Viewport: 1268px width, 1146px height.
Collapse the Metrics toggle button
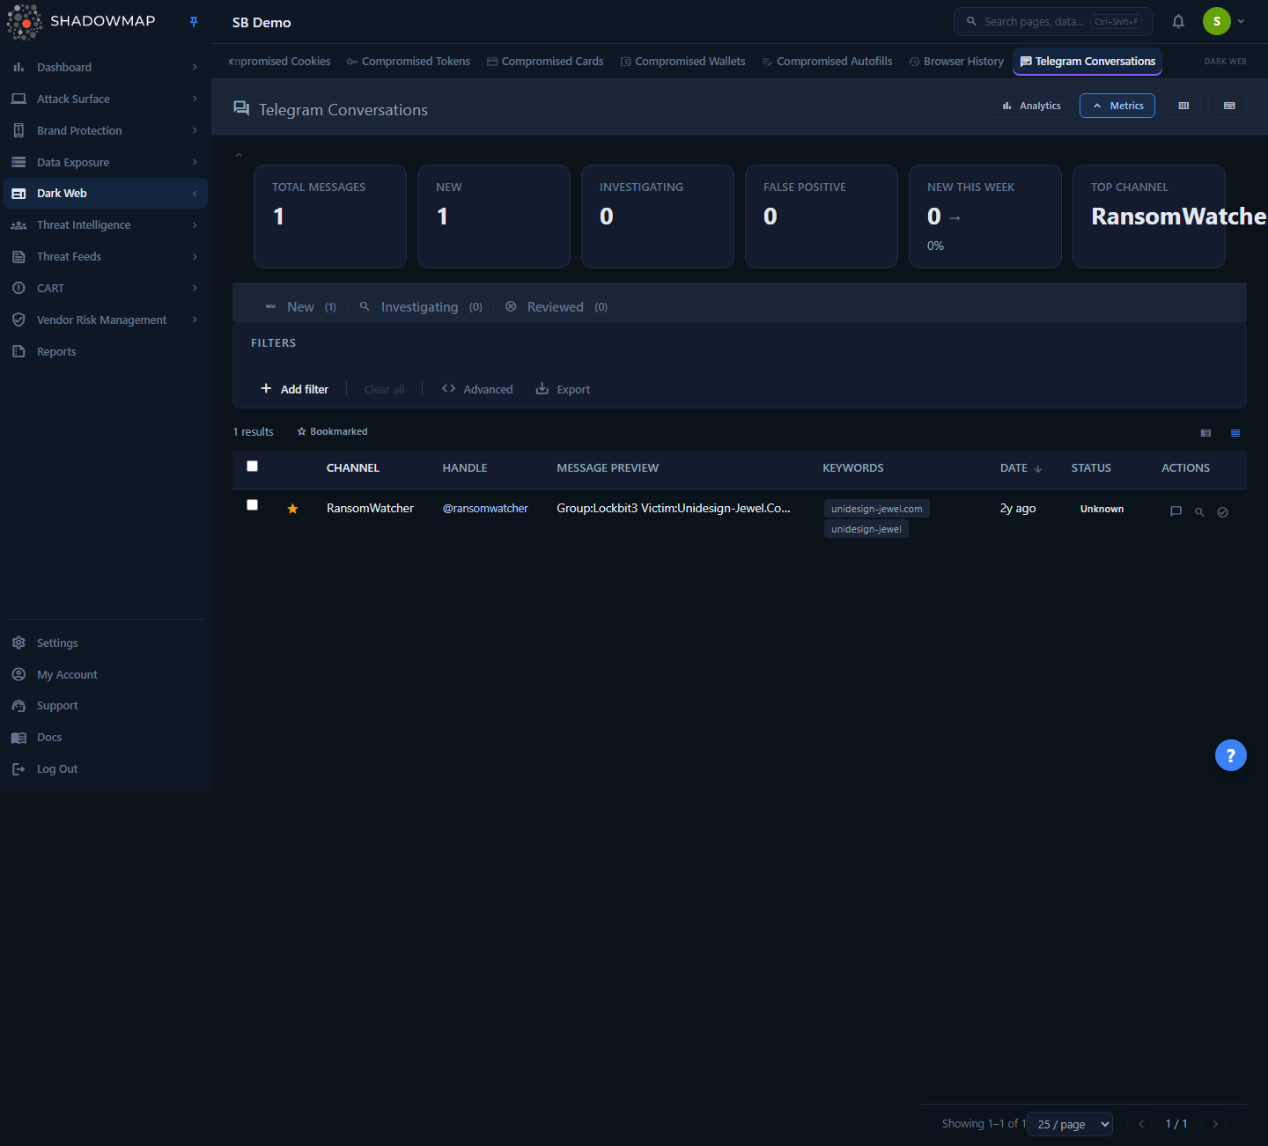[1117, 106]
